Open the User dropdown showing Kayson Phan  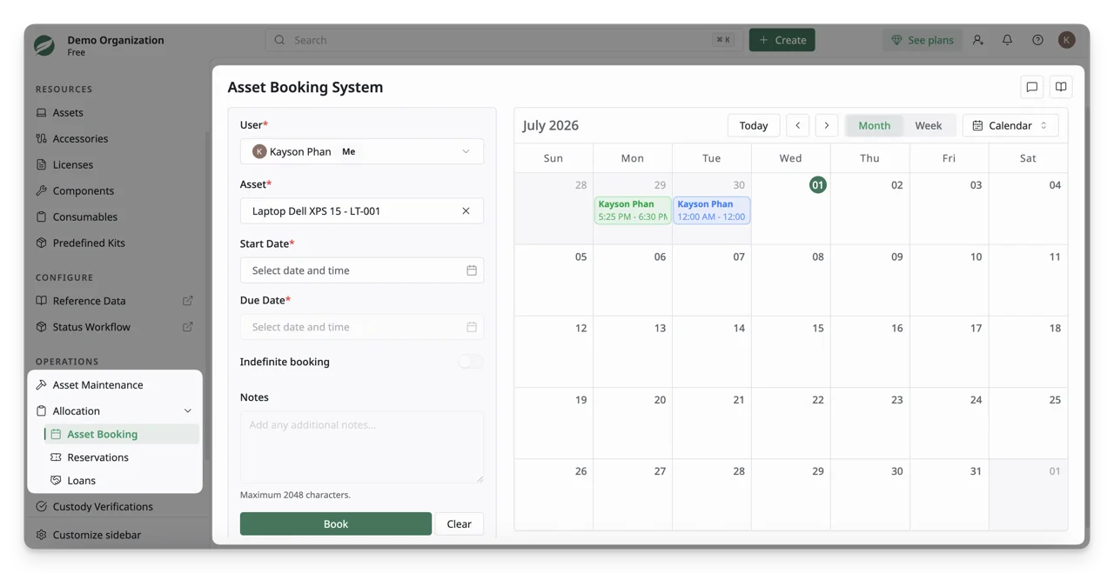(362, 151)
